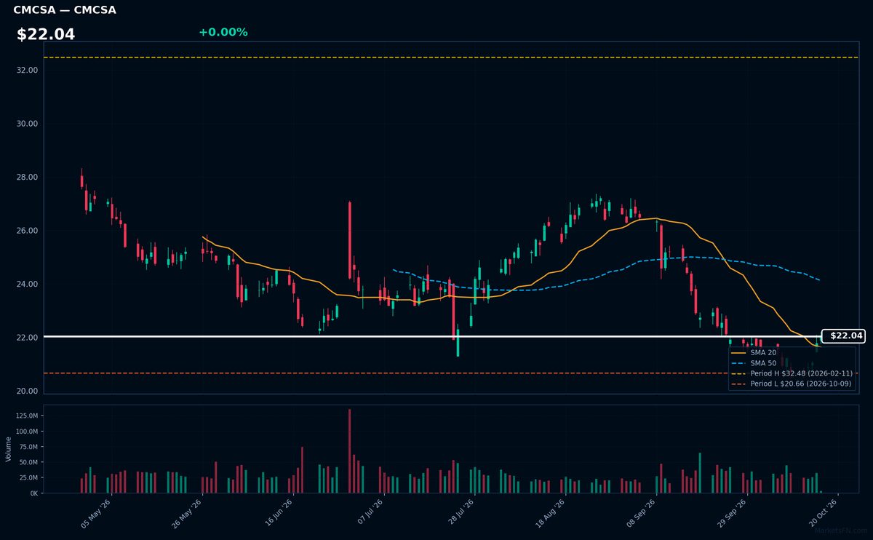This screenshot has width=873, height=540.
Task: Click the 100.0M volume axis label
Action: coord(26,432)
